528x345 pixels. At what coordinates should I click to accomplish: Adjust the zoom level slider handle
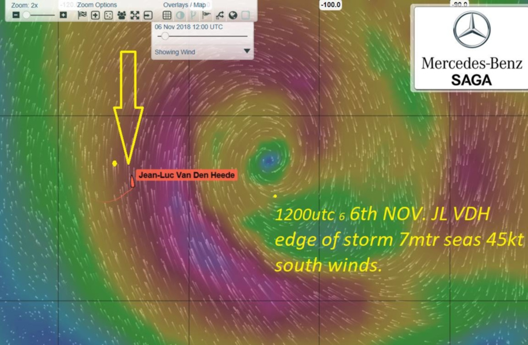click(x=26, y=15)
